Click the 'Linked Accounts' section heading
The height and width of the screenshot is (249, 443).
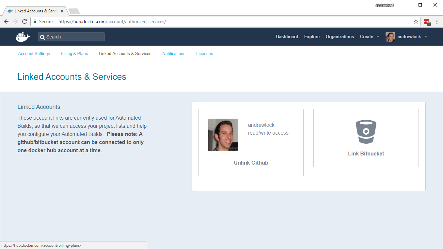39,107
